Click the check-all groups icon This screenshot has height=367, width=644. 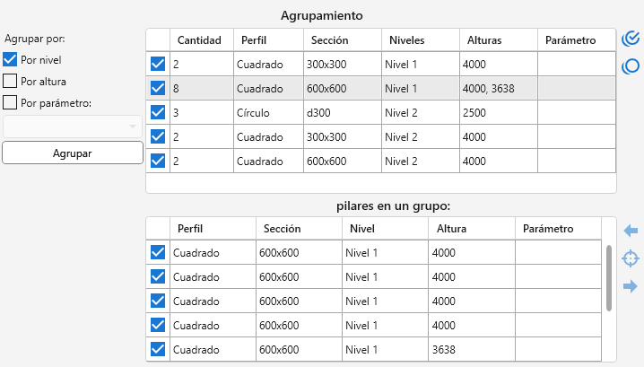631,39
